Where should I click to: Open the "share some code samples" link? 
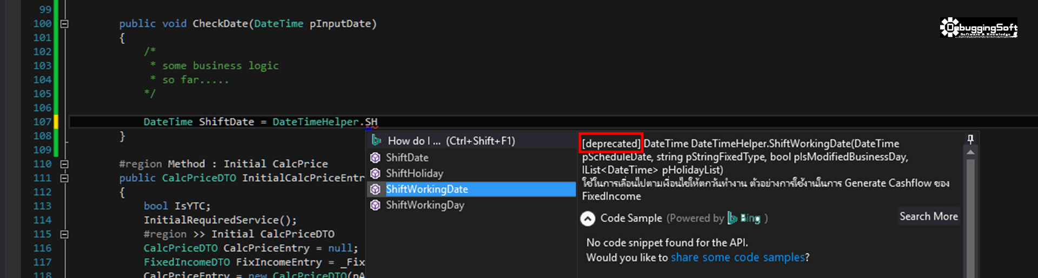pyautogui.click(x=737, y=257)
